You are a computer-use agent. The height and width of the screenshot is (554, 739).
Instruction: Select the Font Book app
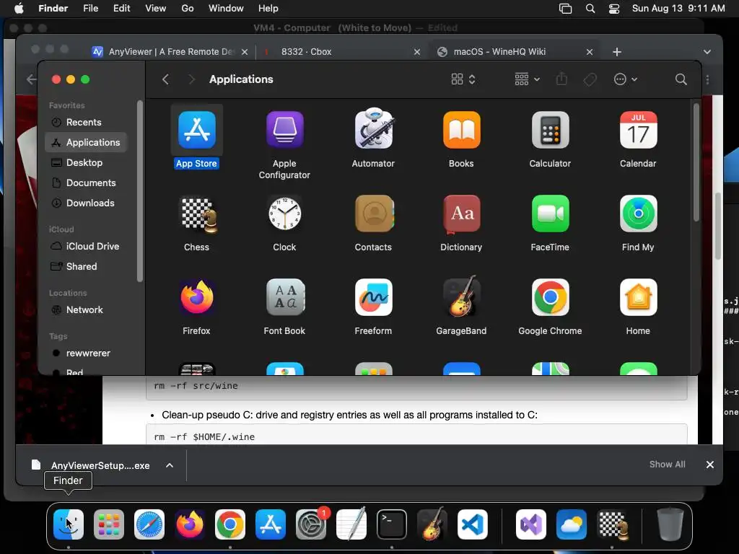tap(285, 297)
